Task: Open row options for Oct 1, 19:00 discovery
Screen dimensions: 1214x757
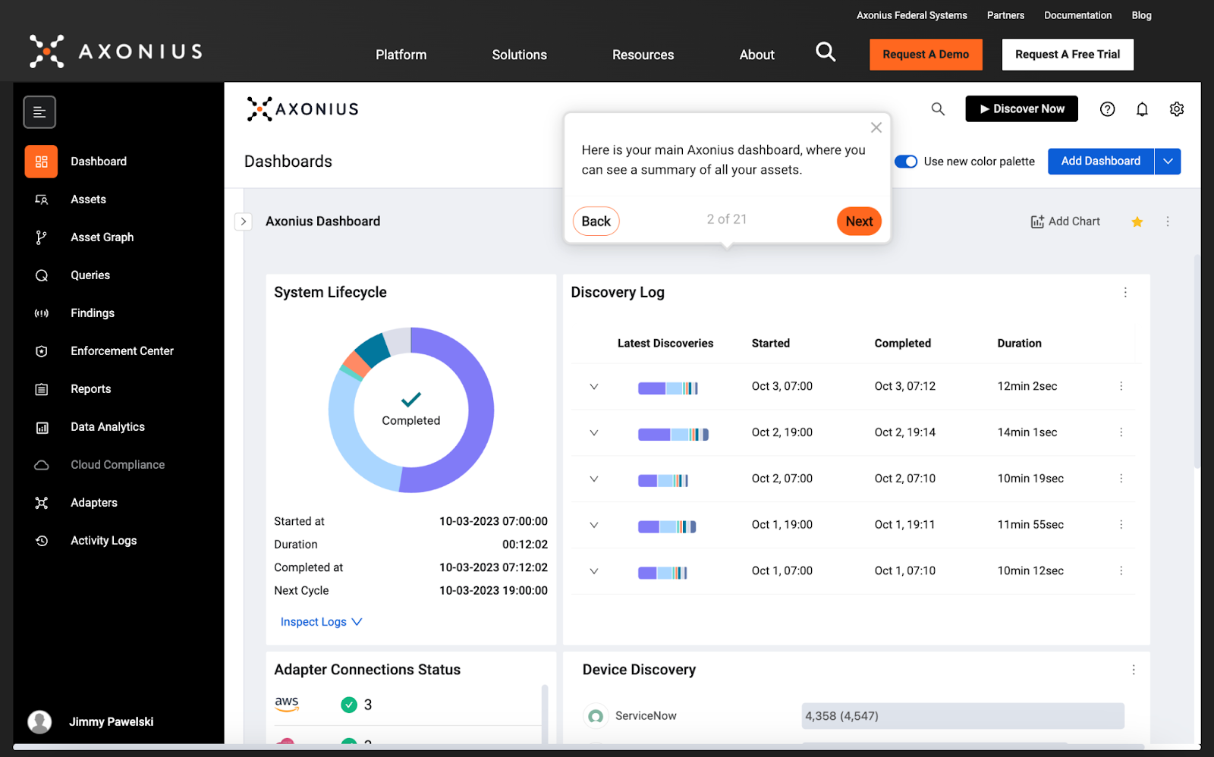Action: (1121, 525)
